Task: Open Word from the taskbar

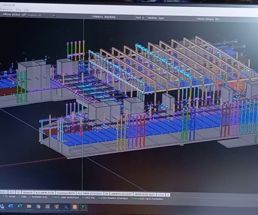Action: (x=11, y=206)
